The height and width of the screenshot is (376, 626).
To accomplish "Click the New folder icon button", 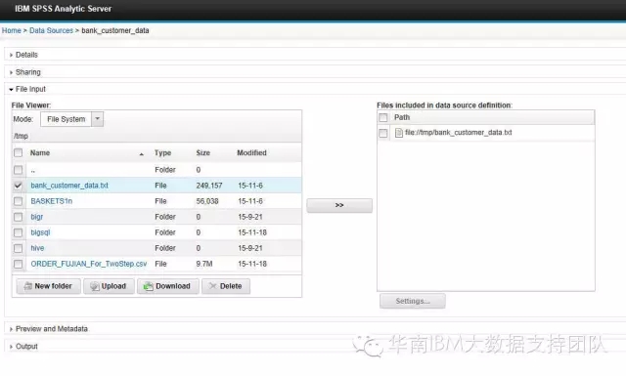I will click(49, 286).
